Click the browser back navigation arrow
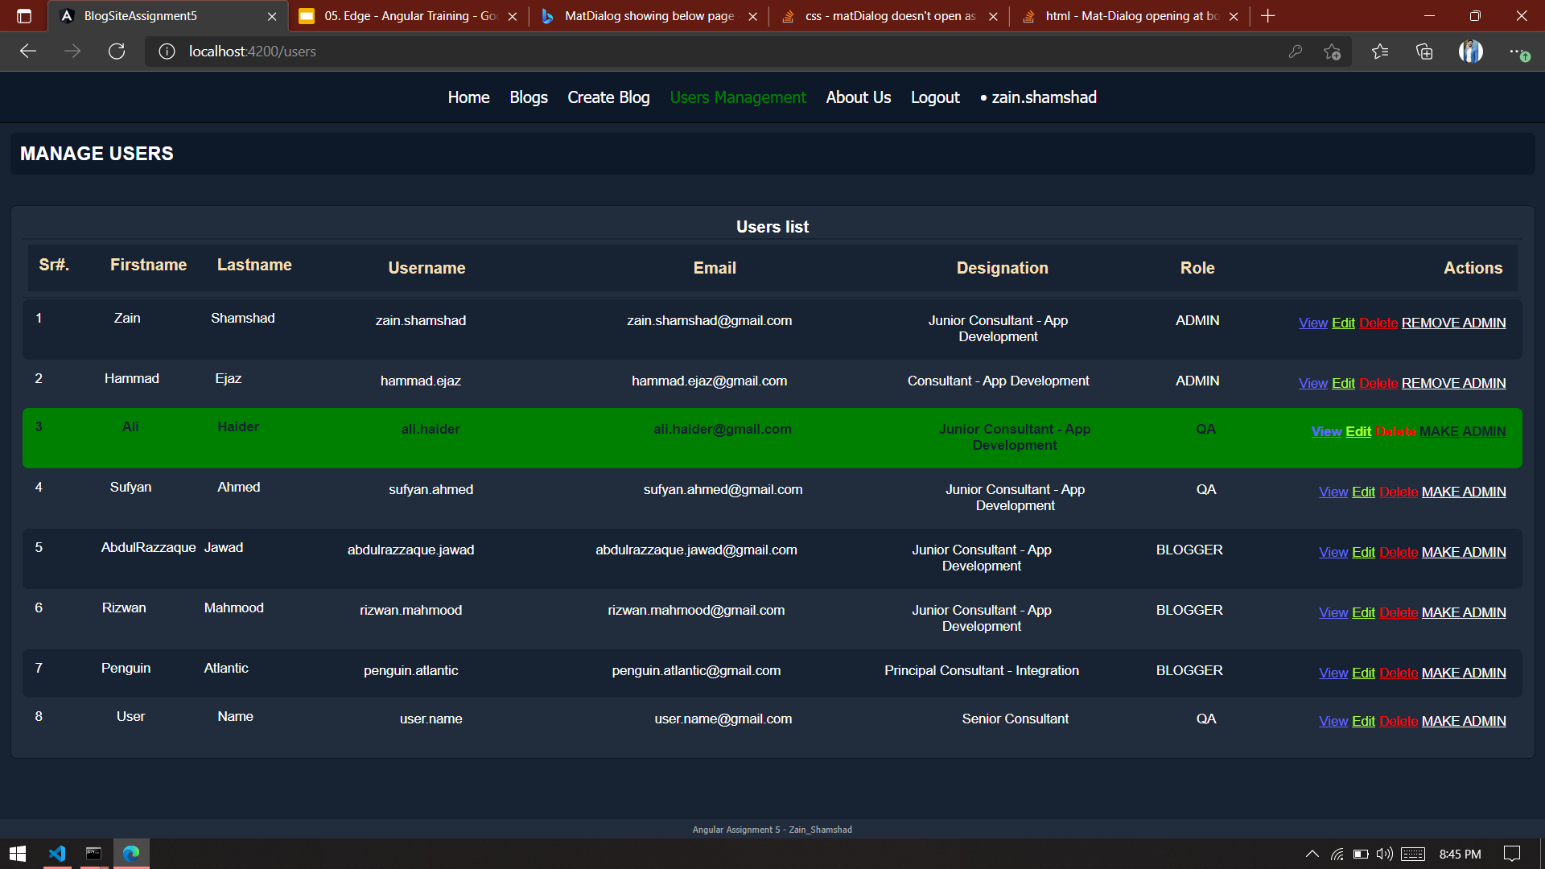This screenshot has height=869, width=1545. coord(28,51)
